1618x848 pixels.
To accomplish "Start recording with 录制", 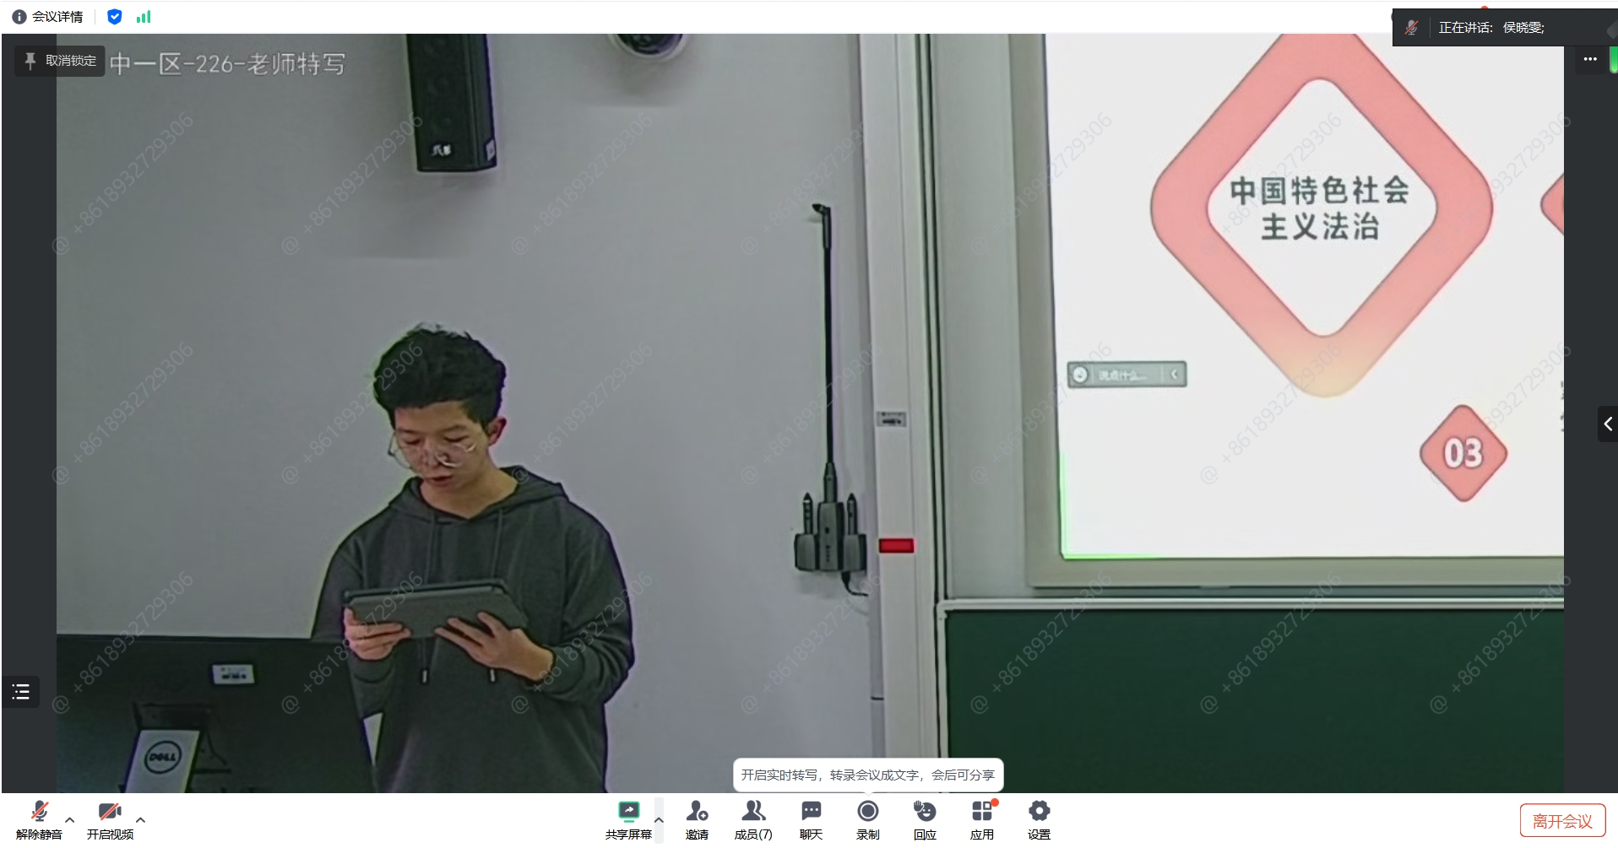I will point(868,819).
